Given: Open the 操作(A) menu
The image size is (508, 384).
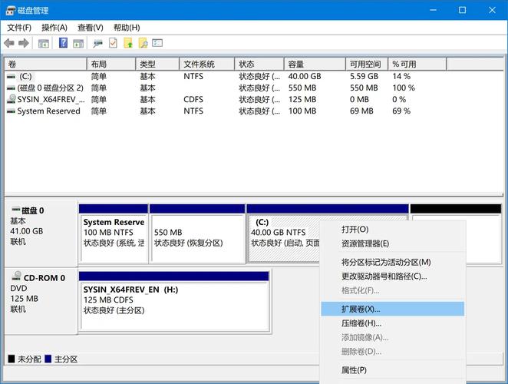Looking at the screenshot, I should pos(54,28).
